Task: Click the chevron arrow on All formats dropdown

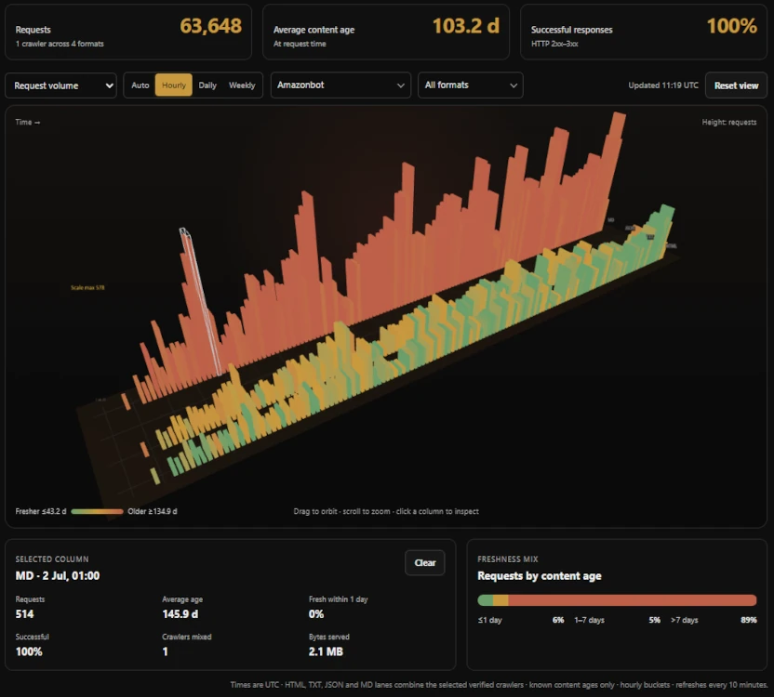Action: 514,85
